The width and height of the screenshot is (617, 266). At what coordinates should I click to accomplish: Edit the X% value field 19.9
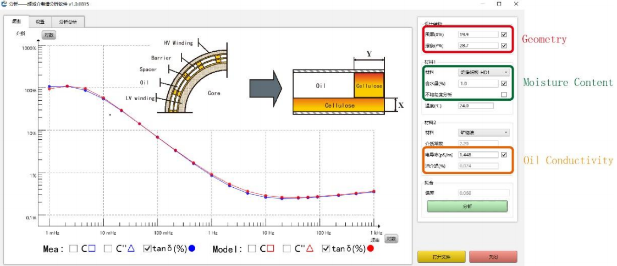click(x=478, y=34)
